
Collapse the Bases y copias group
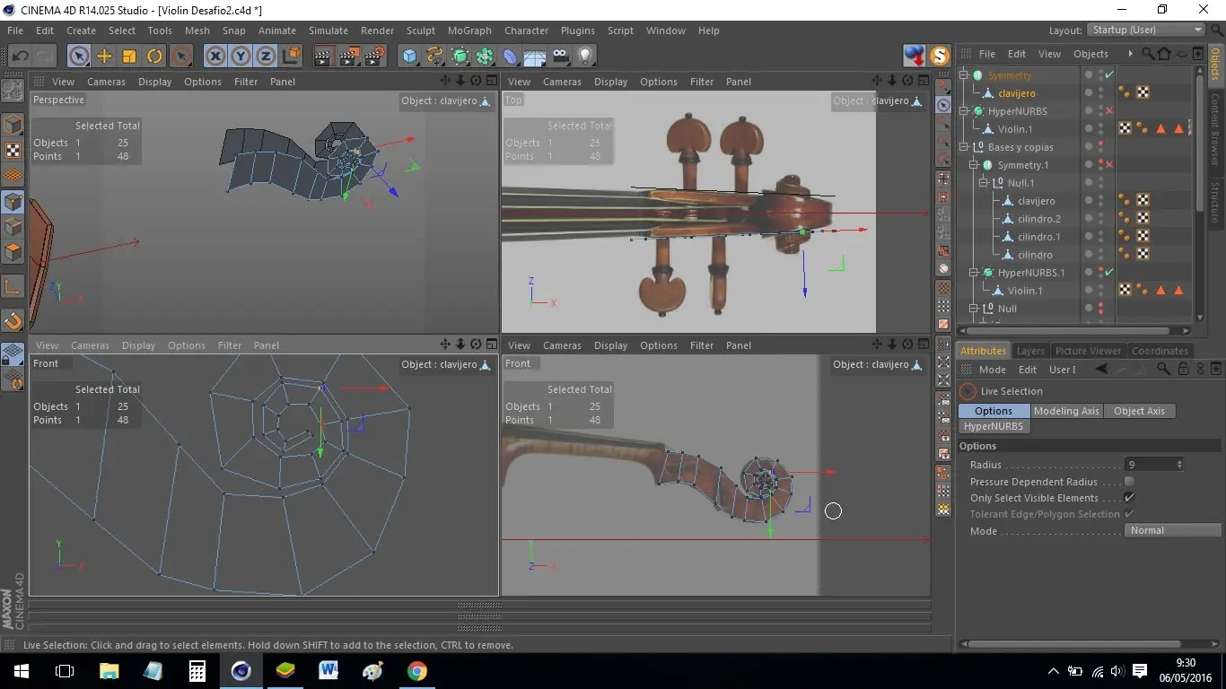click(965, 147)
